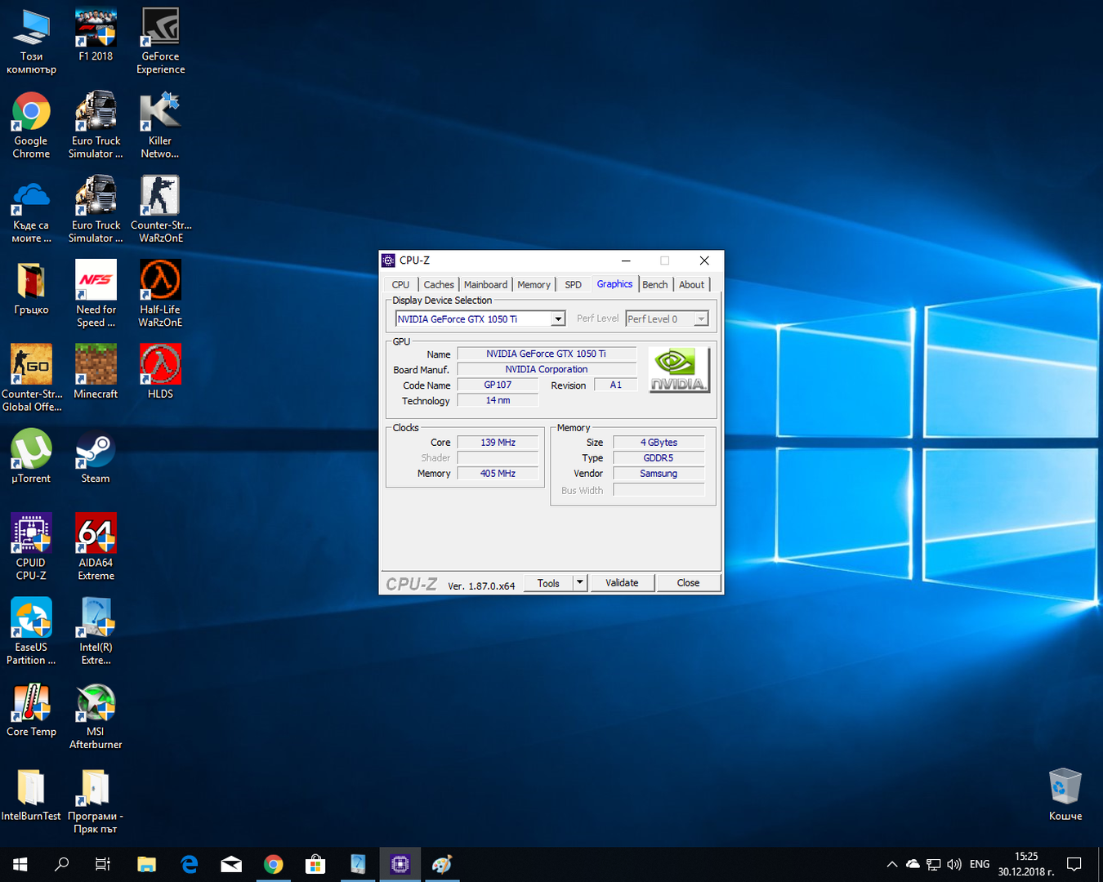Open File Explorer from the taskbar
The image size is (1103, 882).
[146, 864]
